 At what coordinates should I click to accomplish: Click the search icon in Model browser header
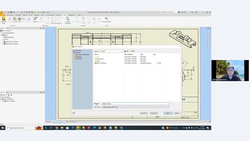click(41, 28)
